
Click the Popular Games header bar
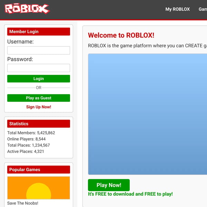tap(39, 170)
